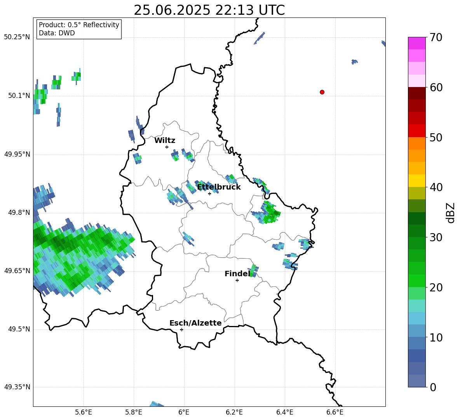Click the colorbar tick label 30

436,237
